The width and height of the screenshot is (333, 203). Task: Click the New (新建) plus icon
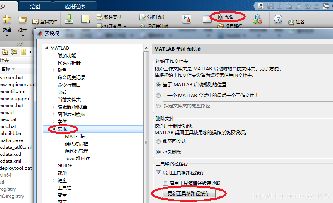tap(7, 19)
